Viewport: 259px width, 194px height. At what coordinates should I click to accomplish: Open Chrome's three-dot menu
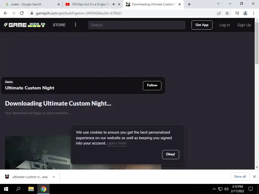pyautogui.click(x=253, y=13)
